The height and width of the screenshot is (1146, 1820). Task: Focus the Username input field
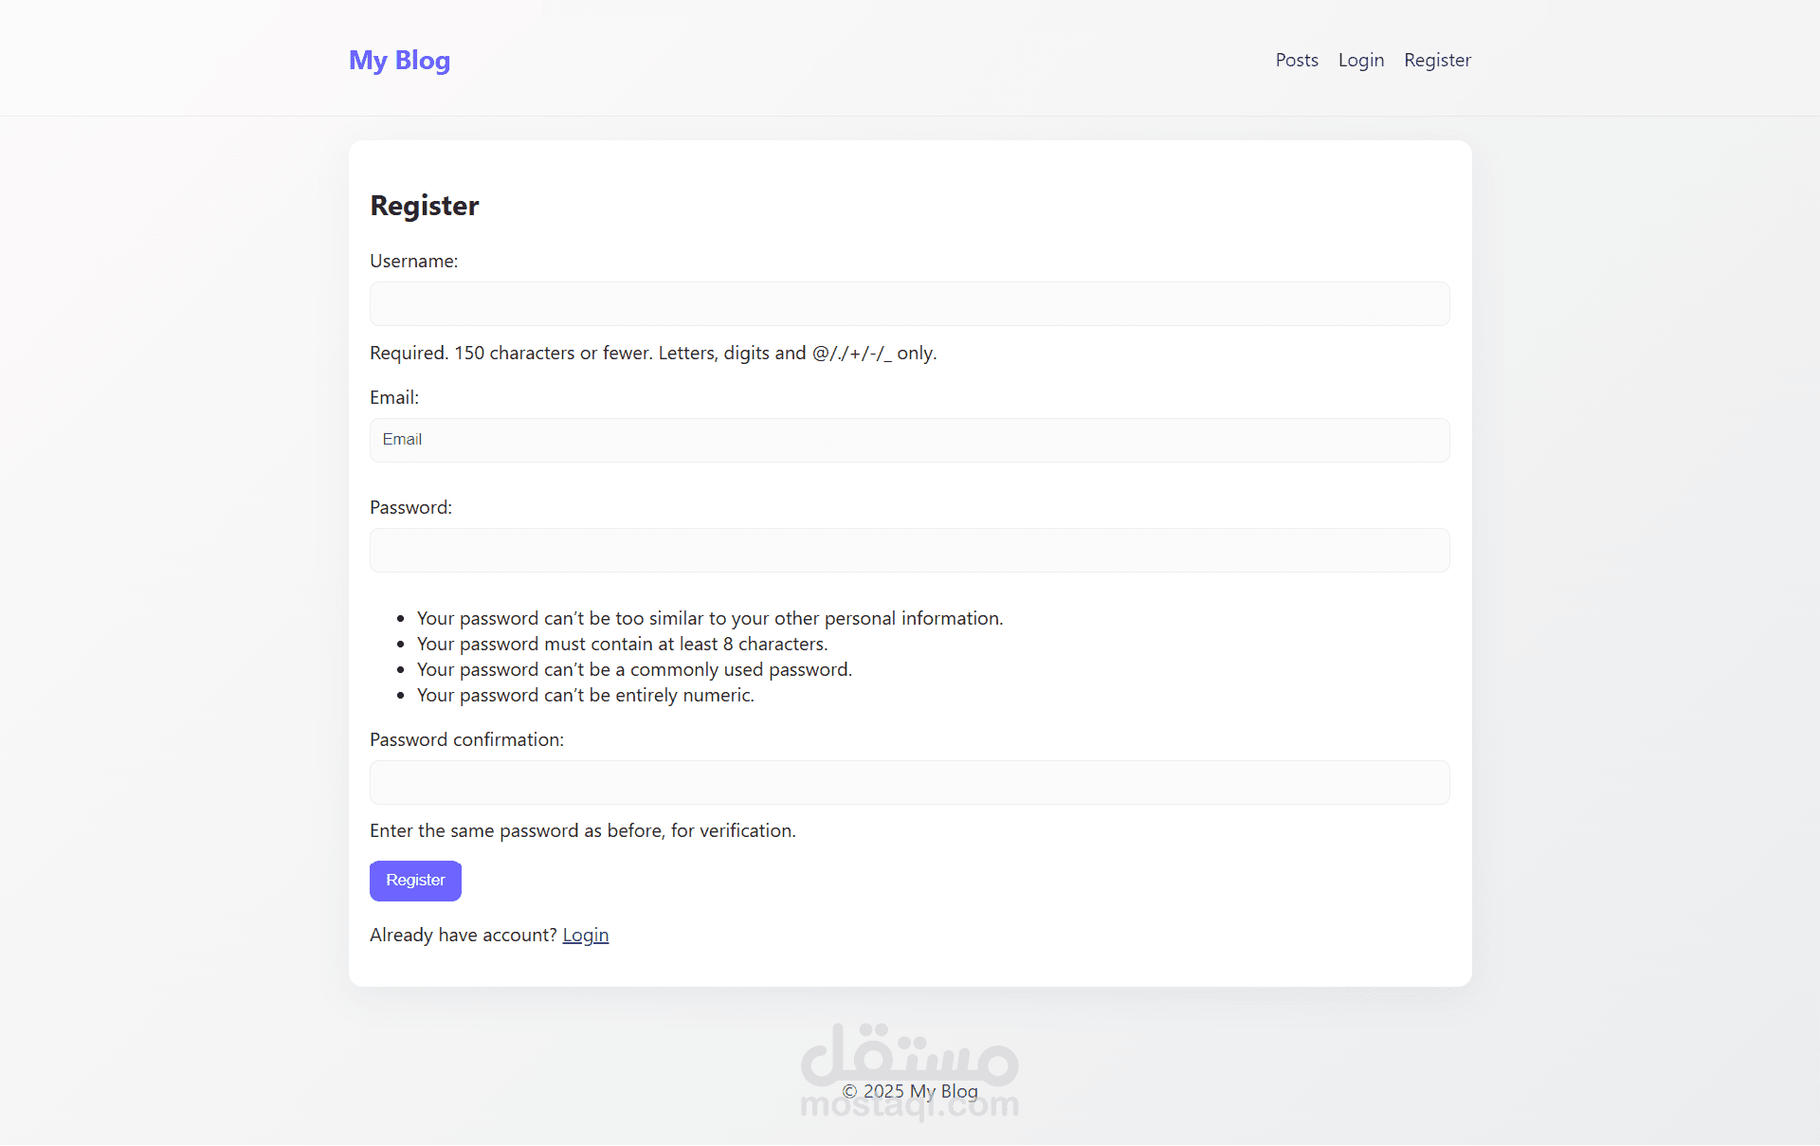tap(909, 303)
